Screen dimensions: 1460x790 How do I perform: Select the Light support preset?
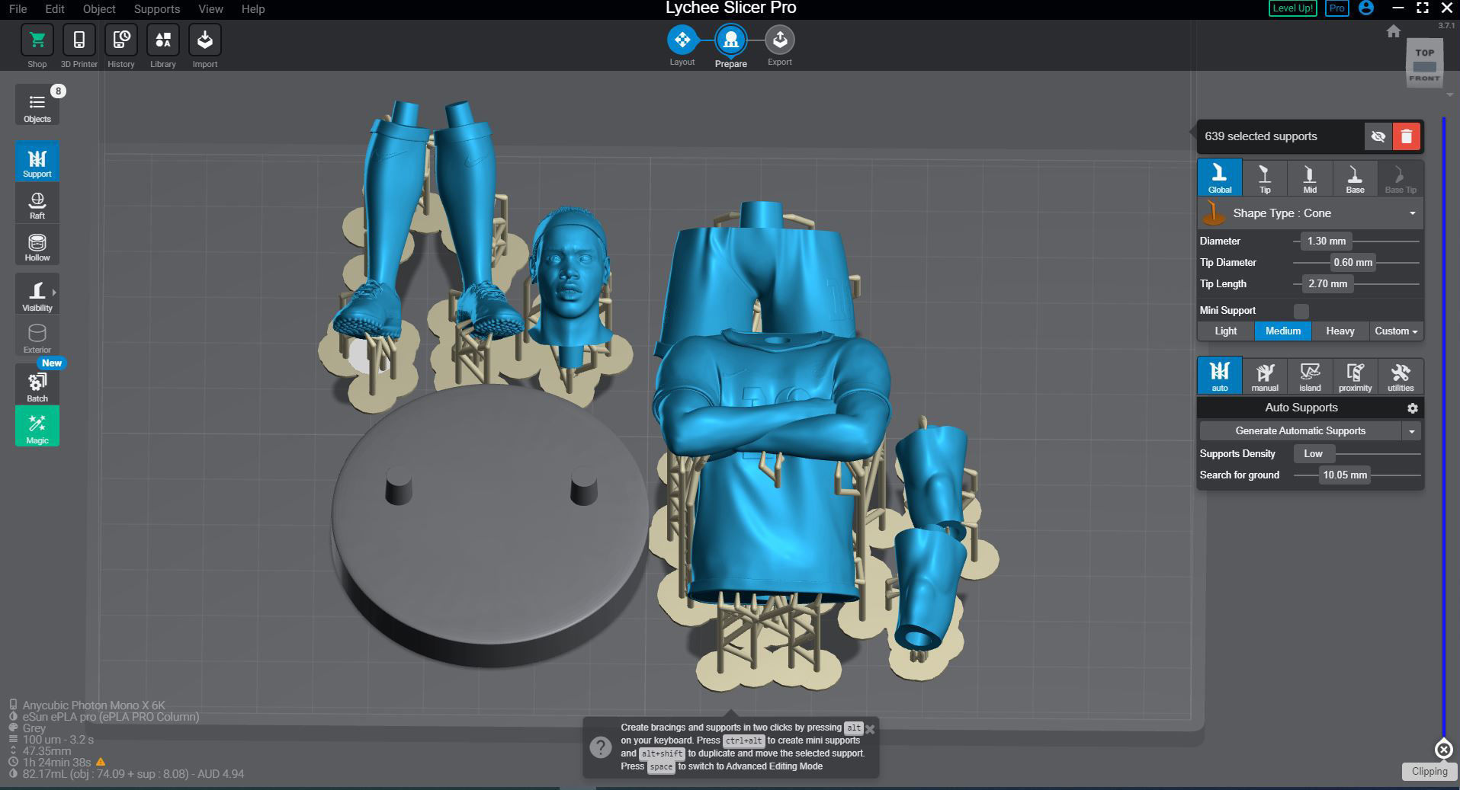coord(1226,331)
